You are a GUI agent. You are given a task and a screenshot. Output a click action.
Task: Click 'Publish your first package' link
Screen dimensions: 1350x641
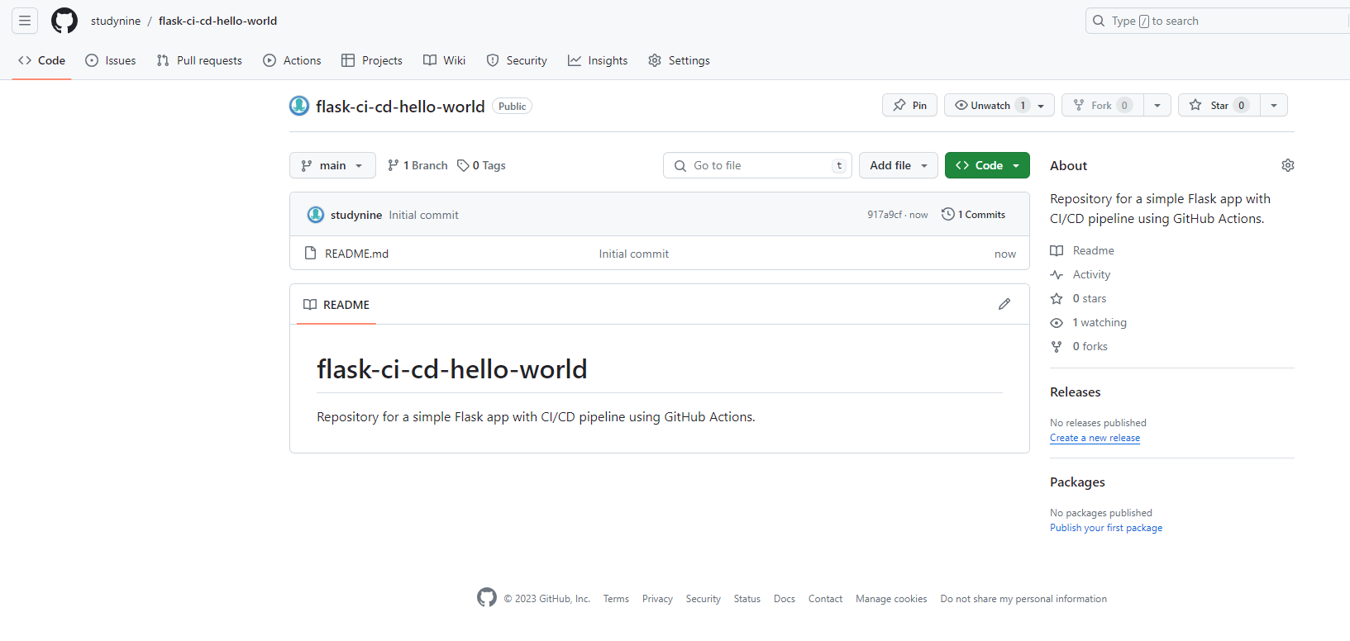pos(1106,528)
